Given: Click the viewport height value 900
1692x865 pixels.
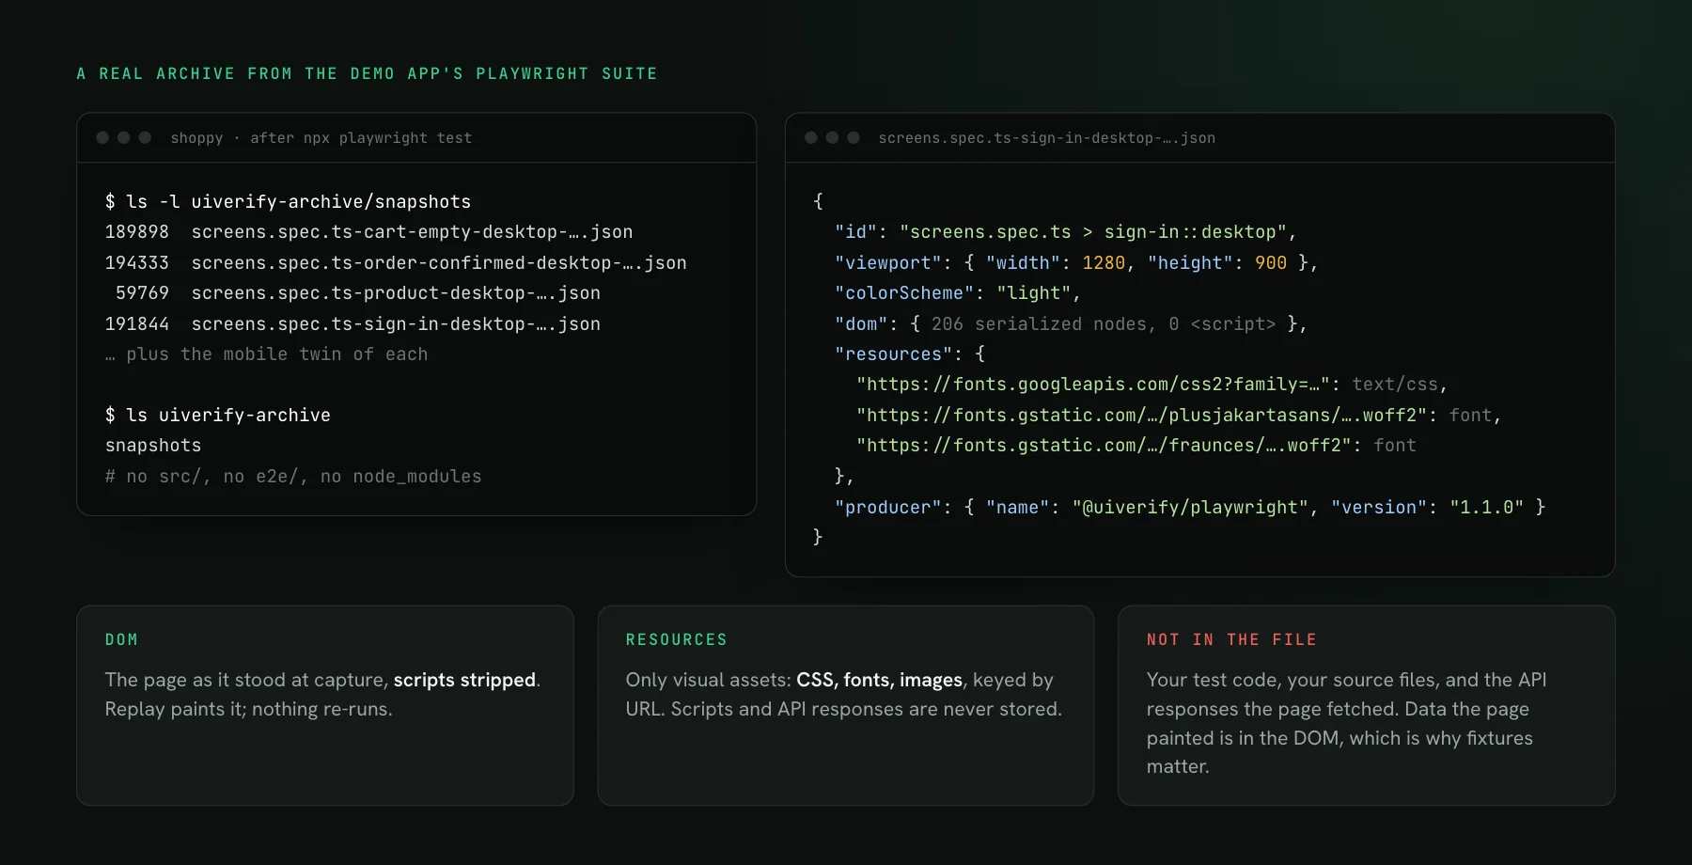Looking at the screenshot, I should (1271, 263).
